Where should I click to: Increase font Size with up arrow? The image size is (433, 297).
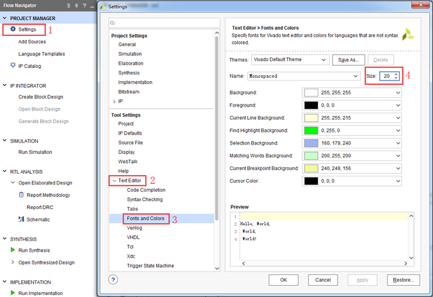tap(396, 74)
